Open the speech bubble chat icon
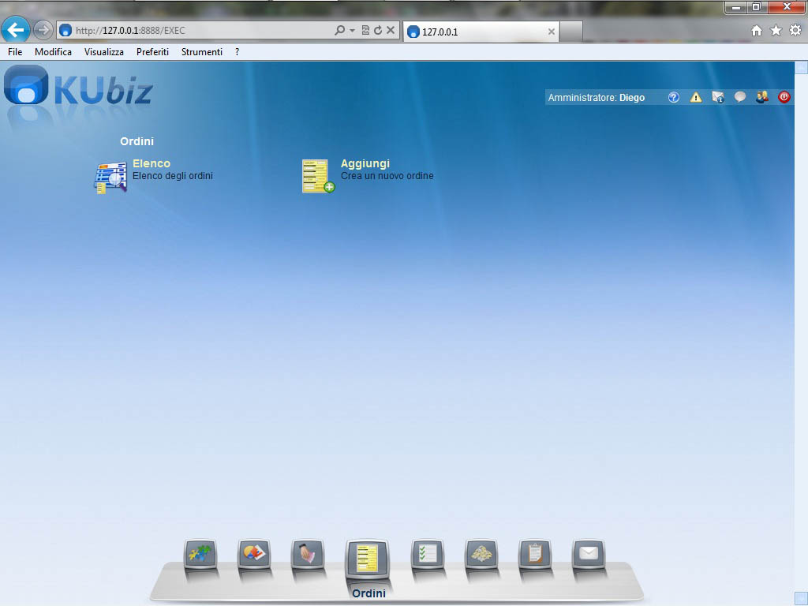 coord(740,98)
